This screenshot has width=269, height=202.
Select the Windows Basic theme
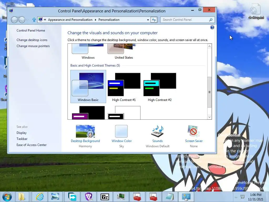click(88, 86)
